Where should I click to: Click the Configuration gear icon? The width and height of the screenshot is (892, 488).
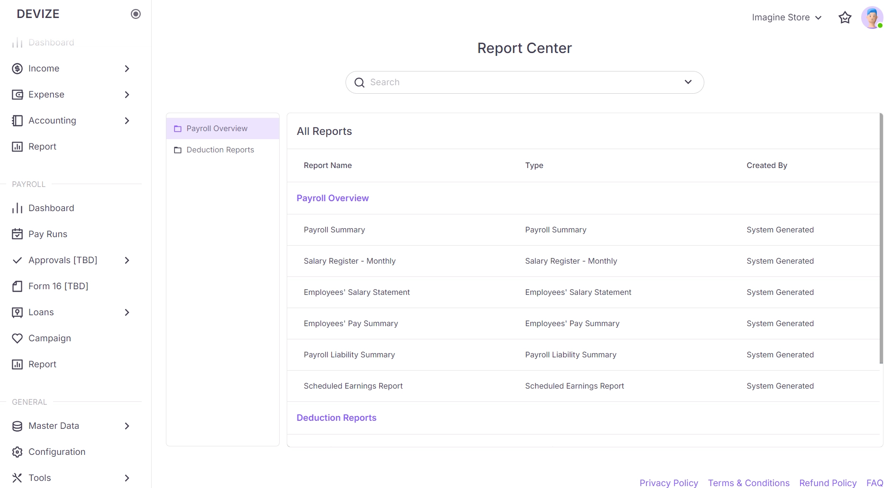pos(18,452)
